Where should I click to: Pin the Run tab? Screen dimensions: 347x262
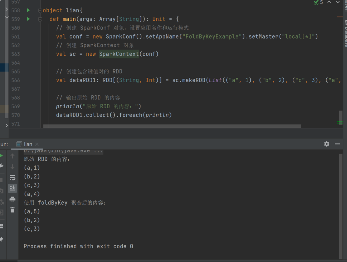point(1,239)
